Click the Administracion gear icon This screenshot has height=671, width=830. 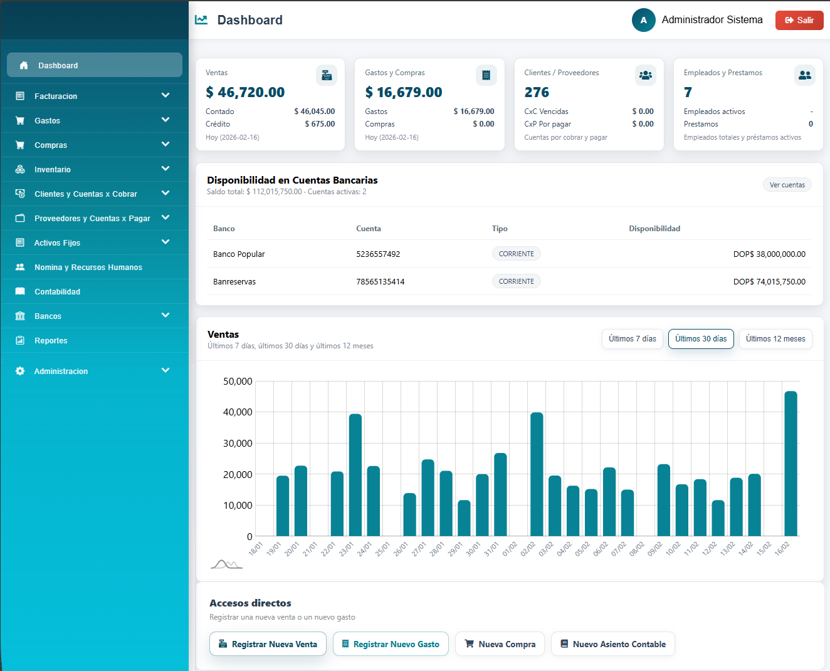click(x=20, y=371)
